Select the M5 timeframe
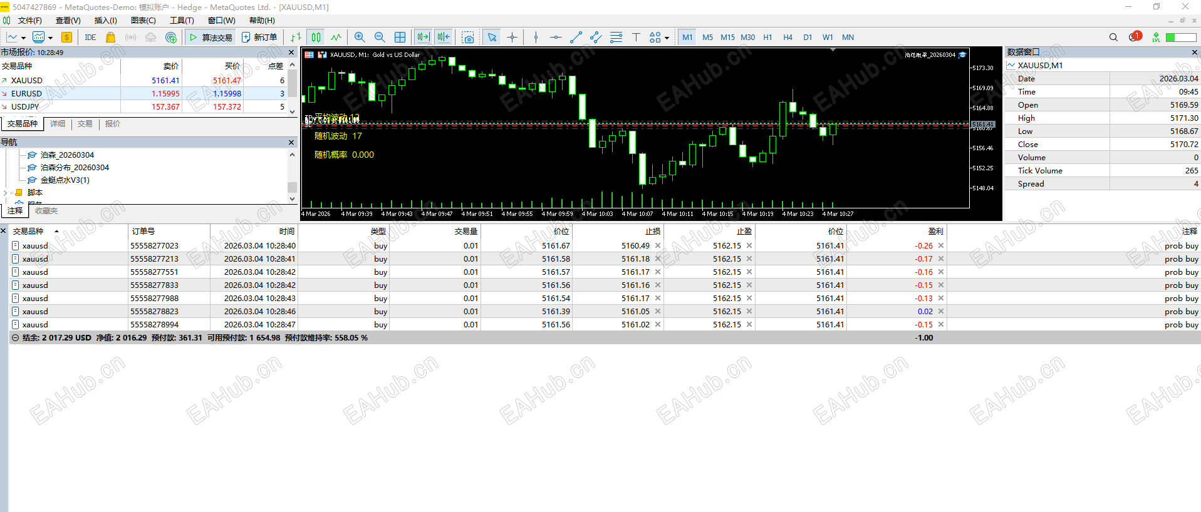The image size is (1201, 512). (707, 38)
